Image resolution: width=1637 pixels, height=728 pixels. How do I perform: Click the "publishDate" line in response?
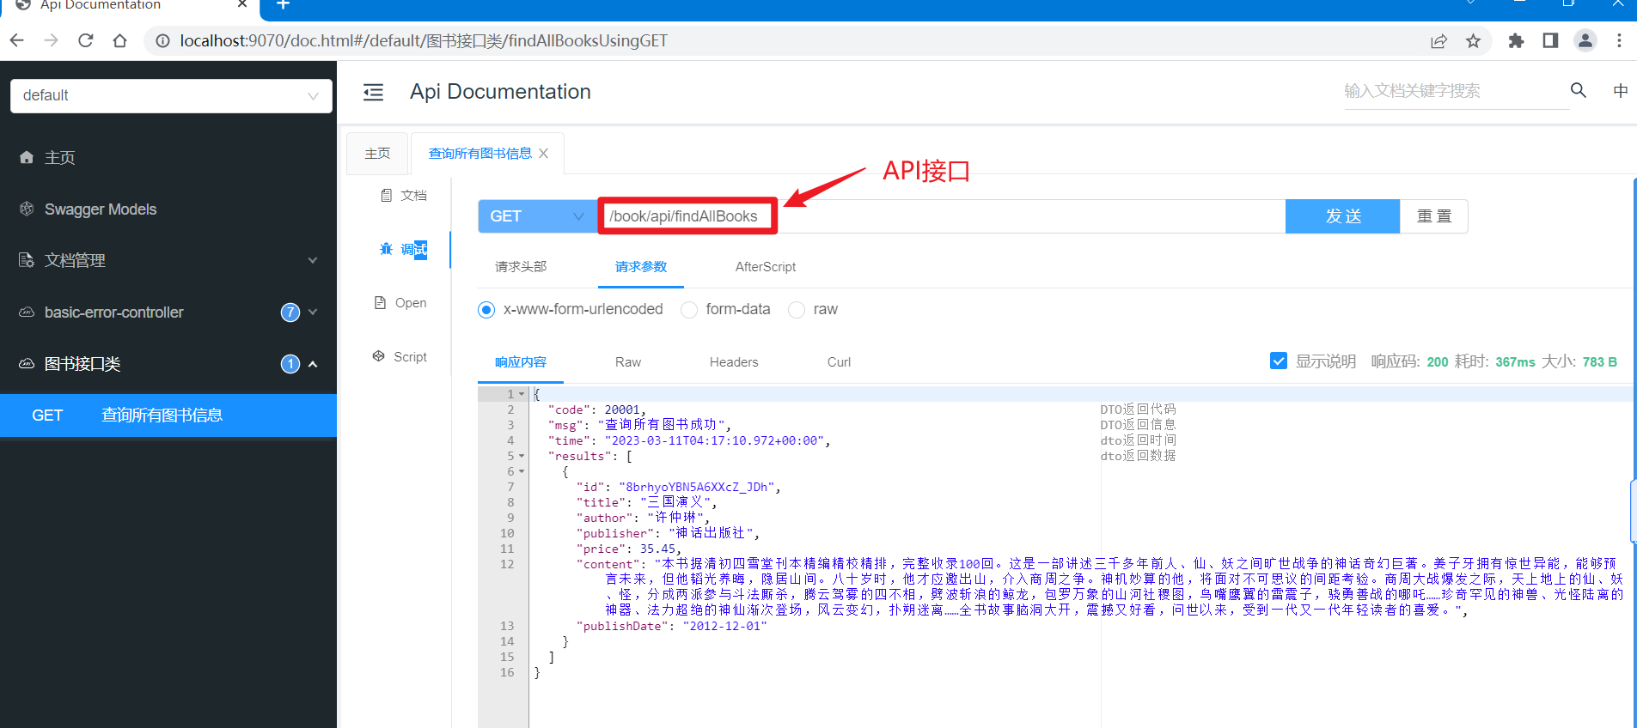click(672, 626)
